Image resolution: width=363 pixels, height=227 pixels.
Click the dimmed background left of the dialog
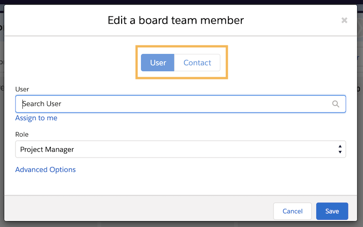tap(2, 139)
